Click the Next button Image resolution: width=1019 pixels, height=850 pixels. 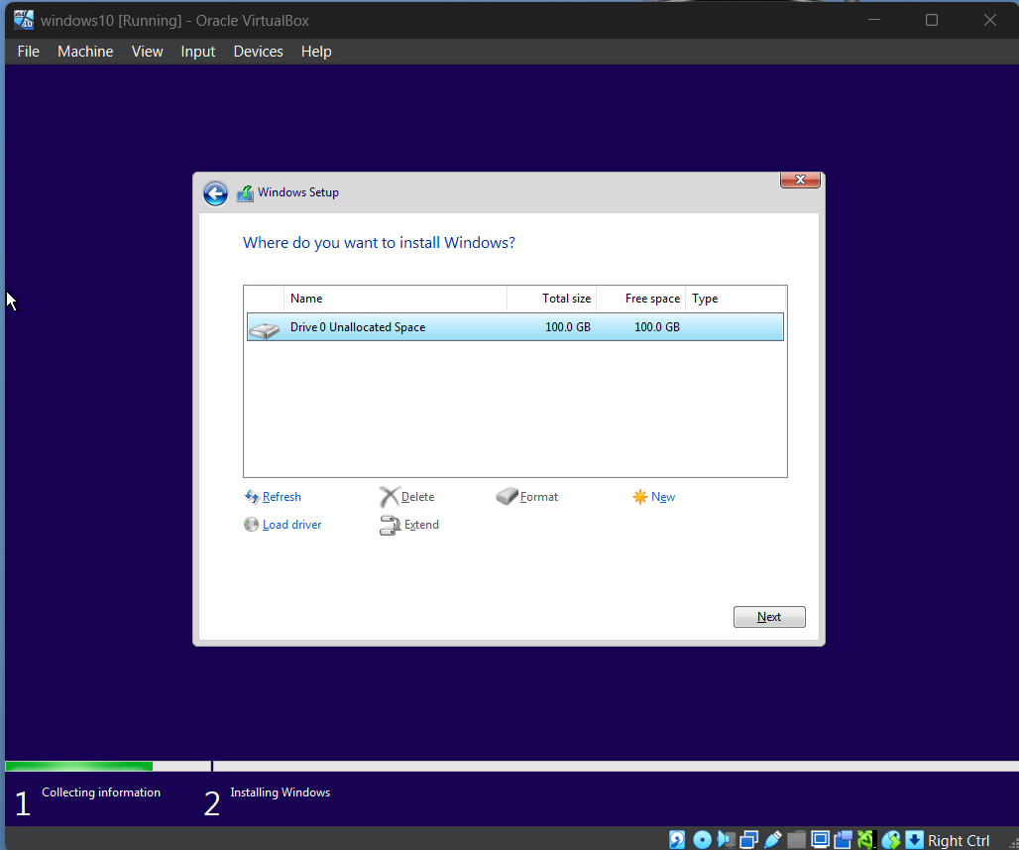(x=769, y=617)
